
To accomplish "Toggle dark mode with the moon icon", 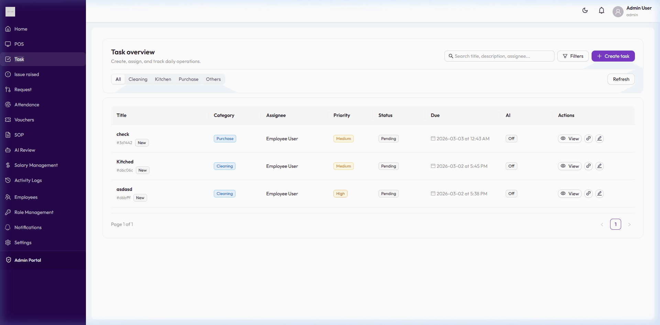I will point(585,10).
